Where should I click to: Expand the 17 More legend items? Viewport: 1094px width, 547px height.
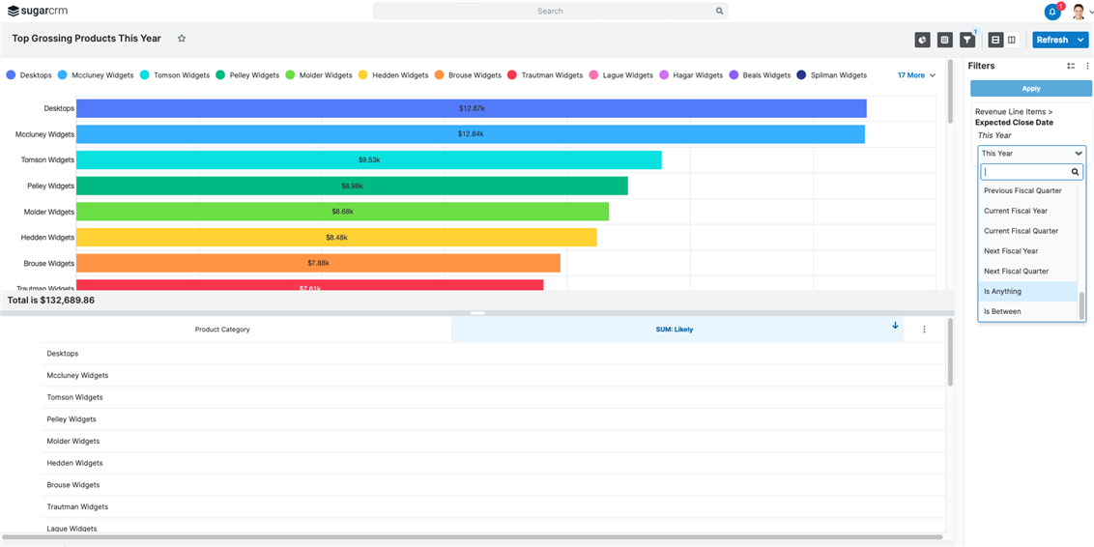(916, 75)
